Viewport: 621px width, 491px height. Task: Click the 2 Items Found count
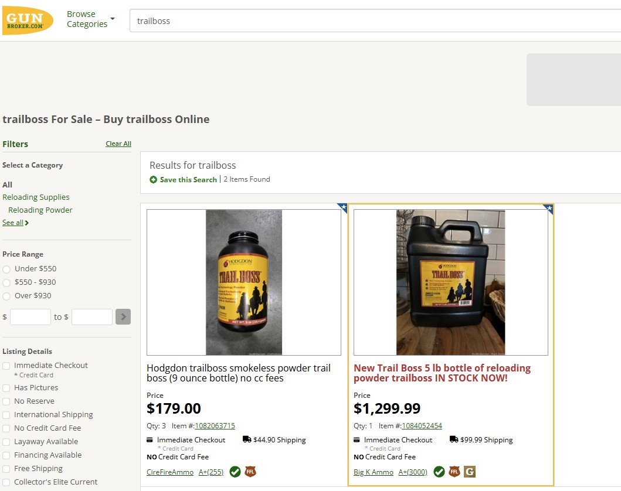click(247, 179)
